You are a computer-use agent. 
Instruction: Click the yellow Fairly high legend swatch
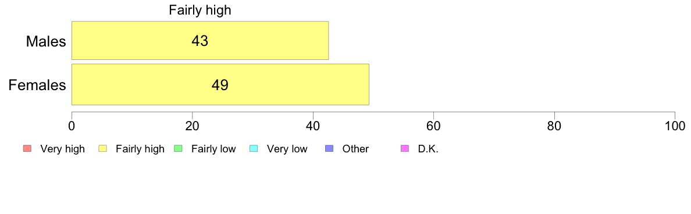tap(102, 149)
